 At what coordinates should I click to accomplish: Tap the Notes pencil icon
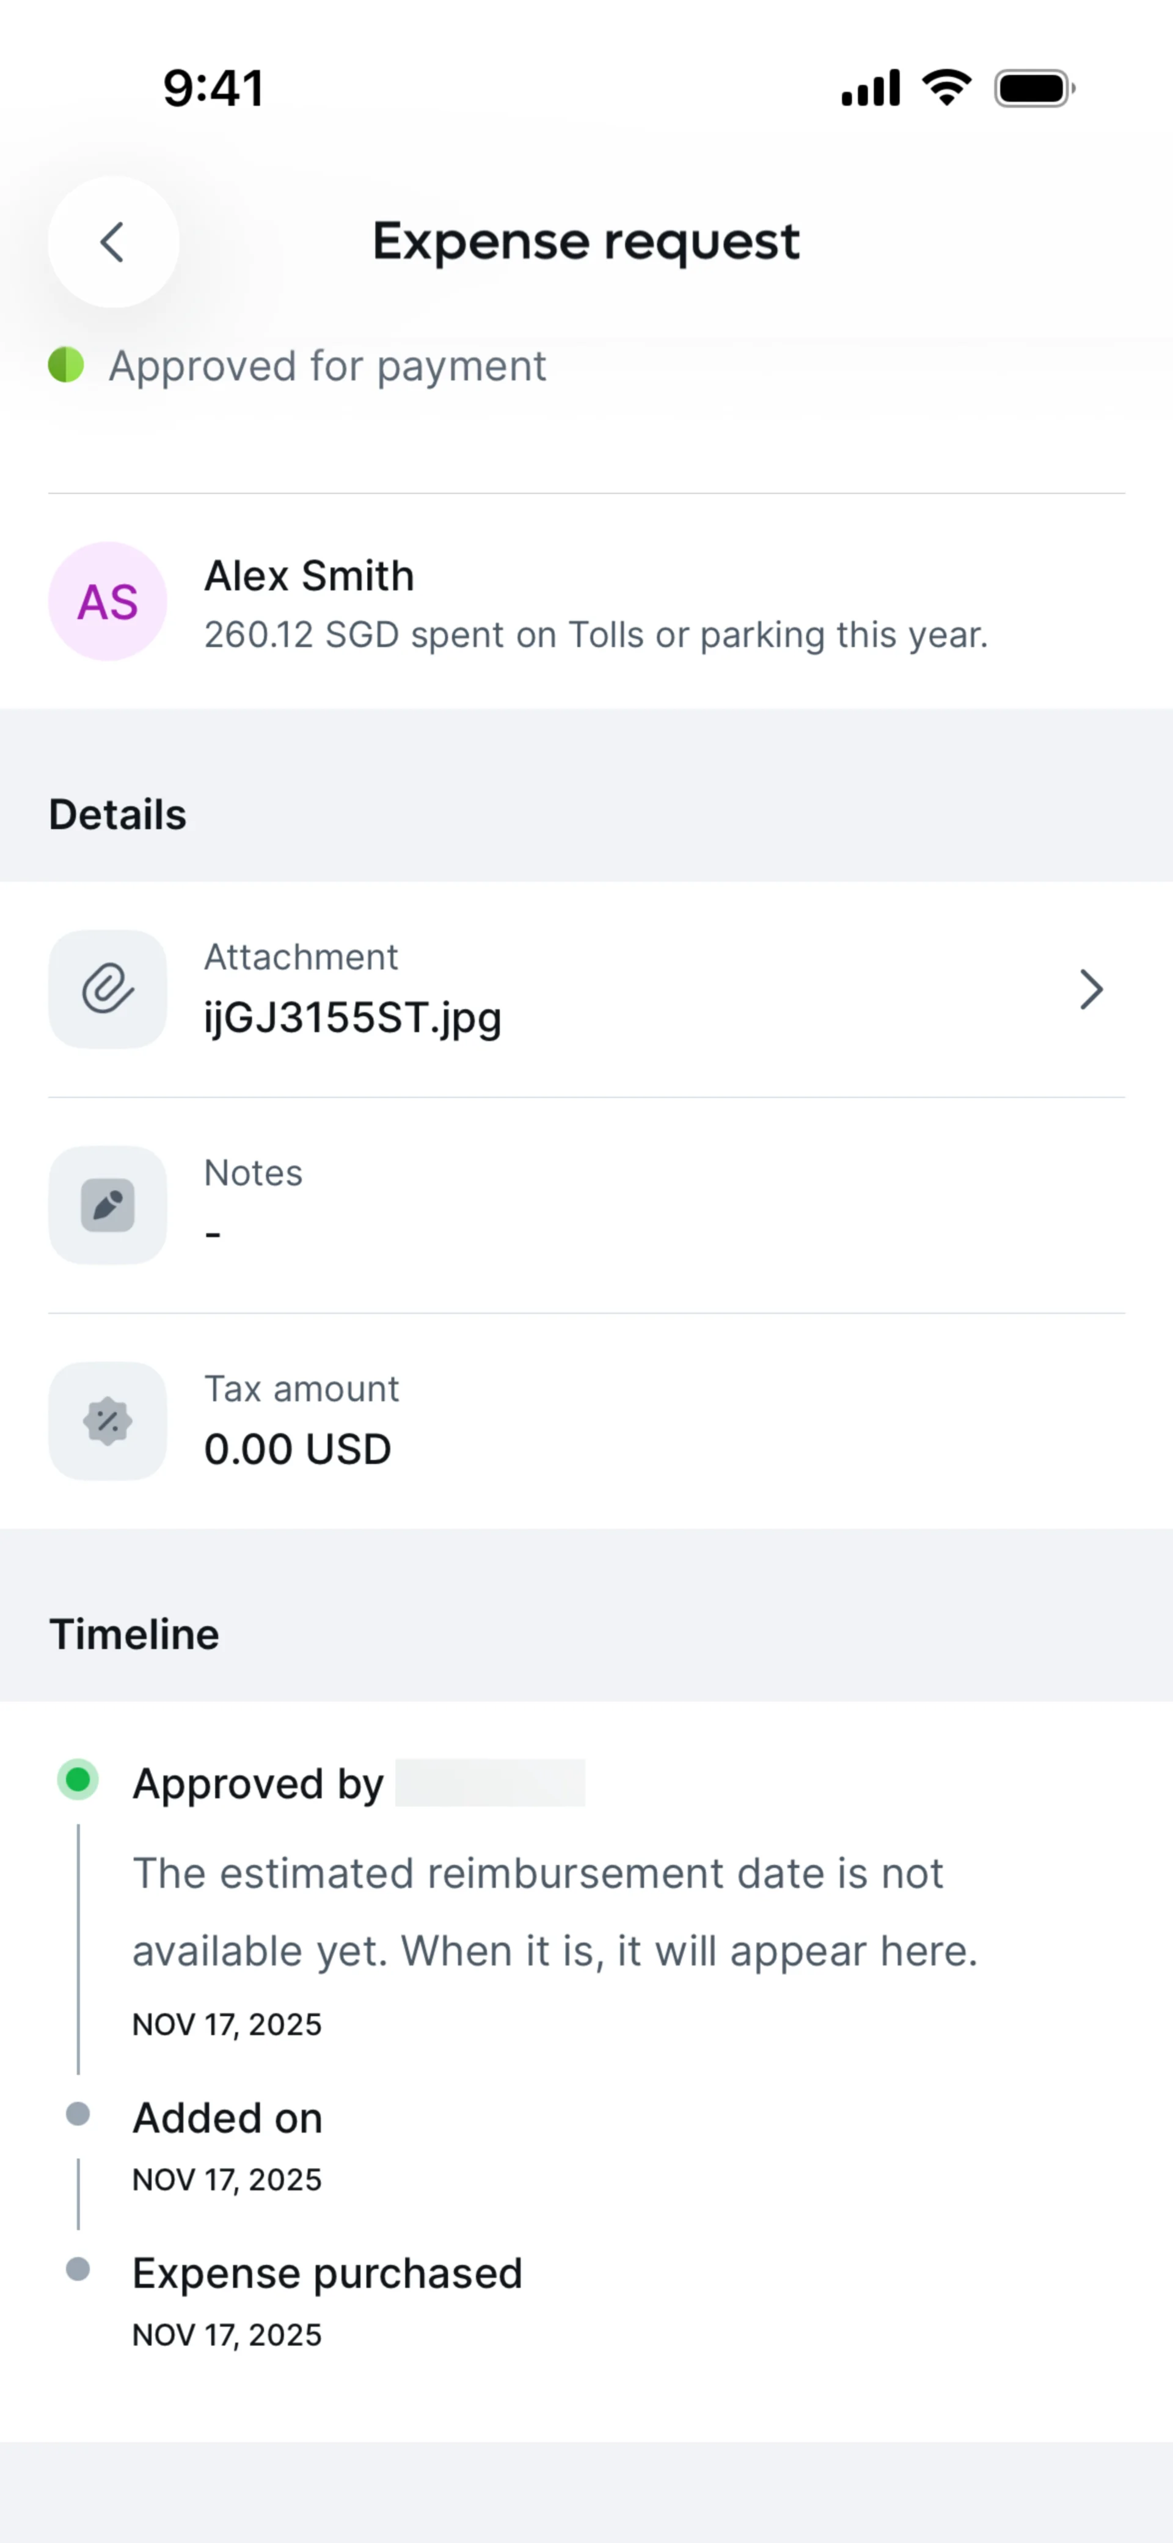[x=108, y=1206]
